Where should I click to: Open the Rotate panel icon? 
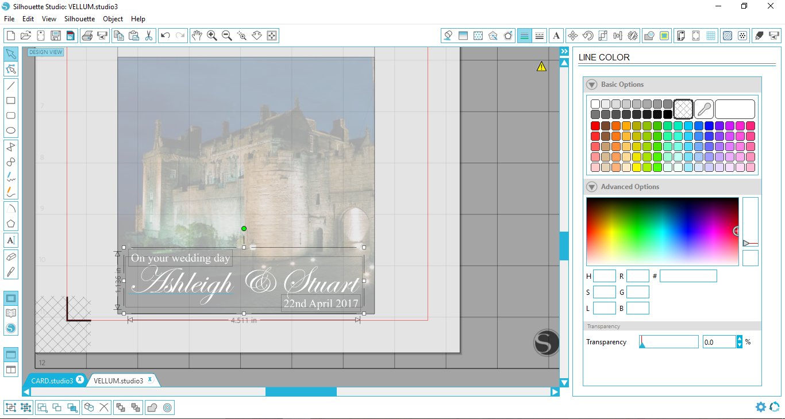click(x=587, y=36)
